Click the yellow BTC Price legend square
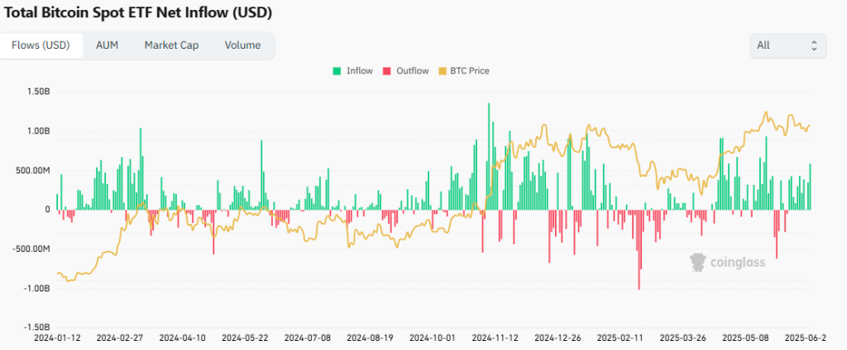Viewport: 847px width, 350px height. click(x=441, y=71)
